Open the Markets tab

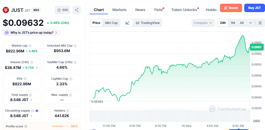click(x=119, y=10)
